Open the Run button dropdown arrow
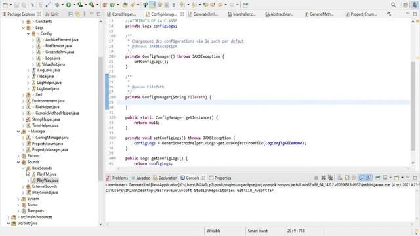 (74, 5)
